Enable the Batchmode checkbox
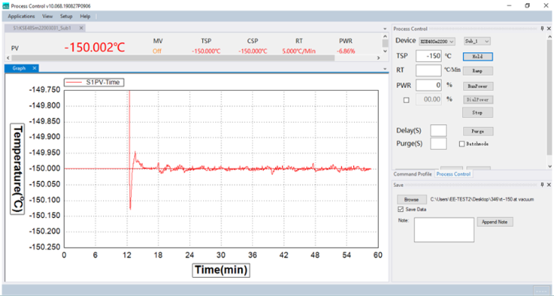The height and width of the screenshot is (296, 554). (x=462, y=144)
